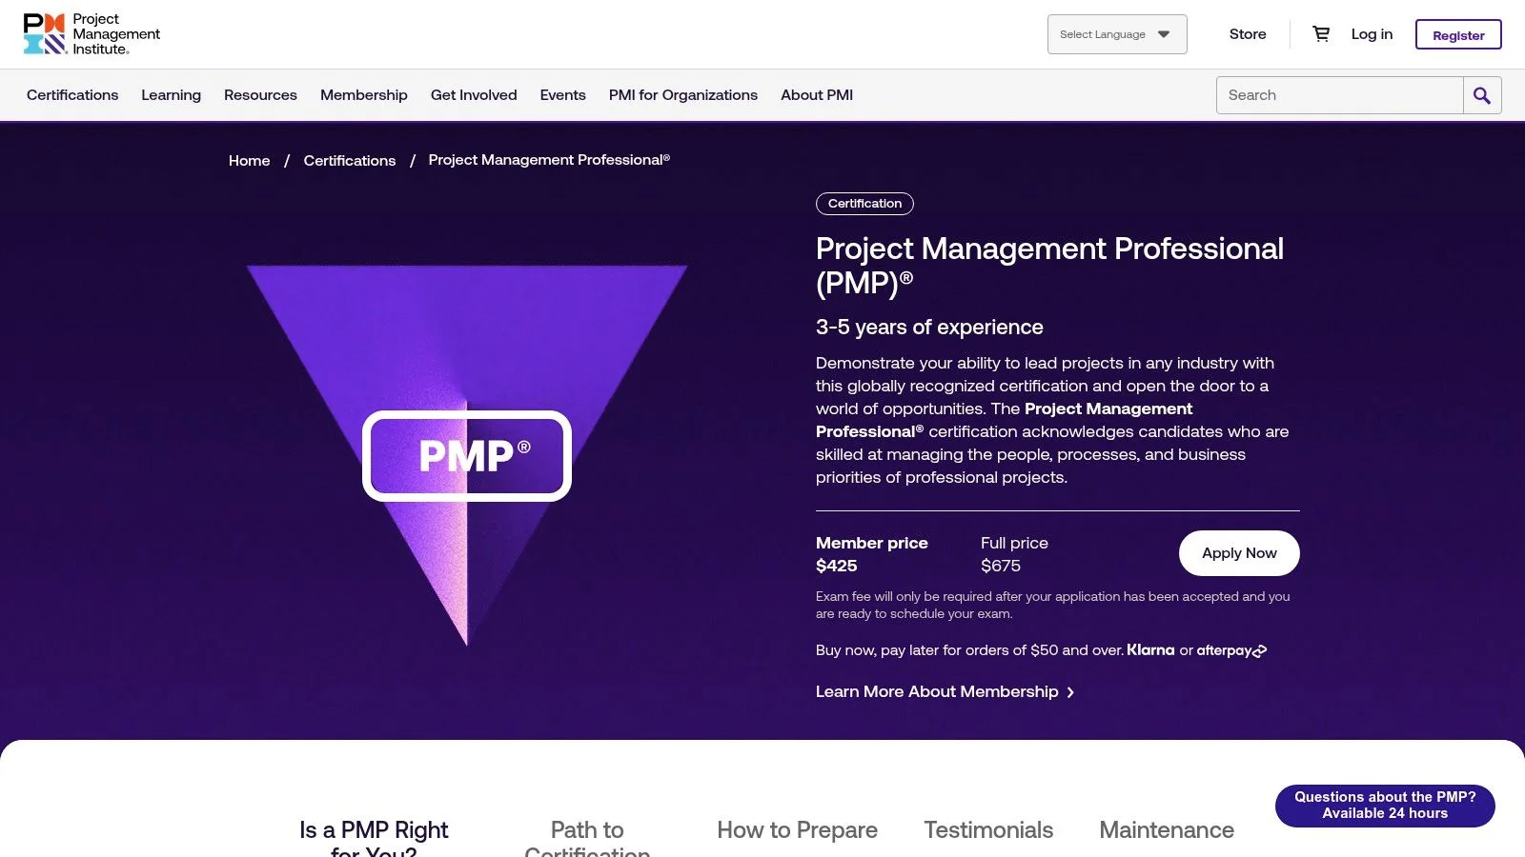Click the Apply Now button
Screen dimensions: 1525x857
click(1239, 553)
